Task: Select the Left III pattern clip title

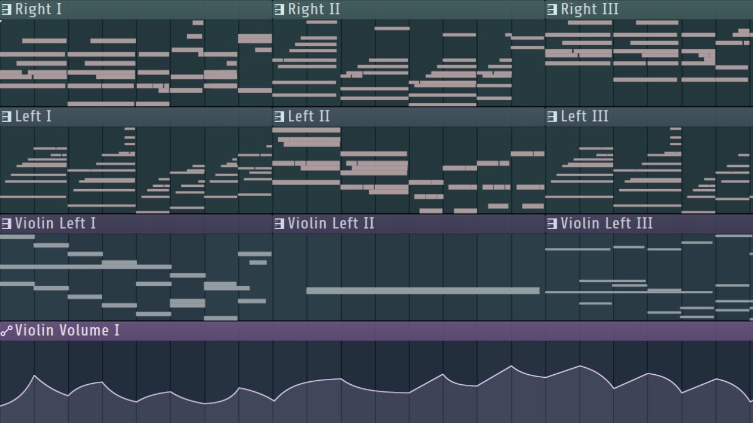Action: click(585, 116)
